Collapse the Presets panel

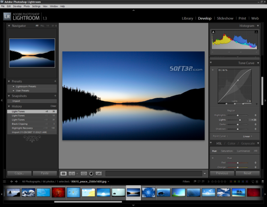click(9, 81)
